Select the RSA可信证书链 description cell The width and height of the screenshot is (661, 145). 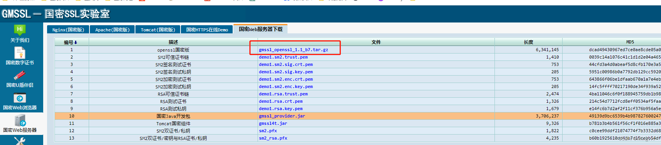tap(173, 94)
